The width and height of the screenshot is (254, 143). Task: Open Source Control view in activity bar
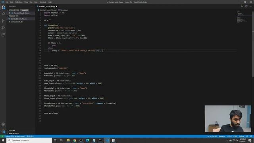tap(3, 21)
